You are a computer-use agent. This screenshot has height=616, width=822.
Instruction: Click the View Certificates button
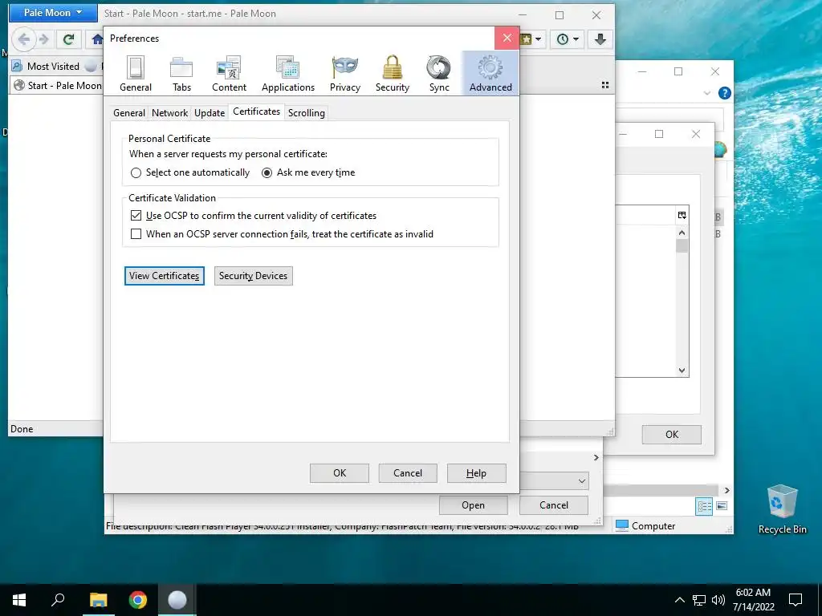(x=164, y=276)
